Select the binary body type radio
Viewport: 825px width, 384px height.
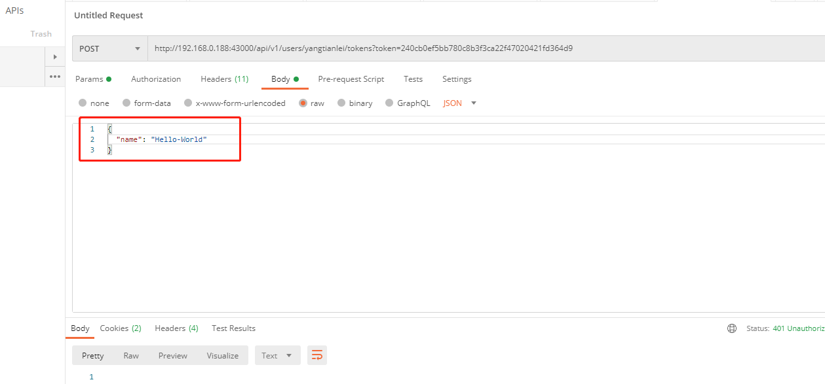341,103
